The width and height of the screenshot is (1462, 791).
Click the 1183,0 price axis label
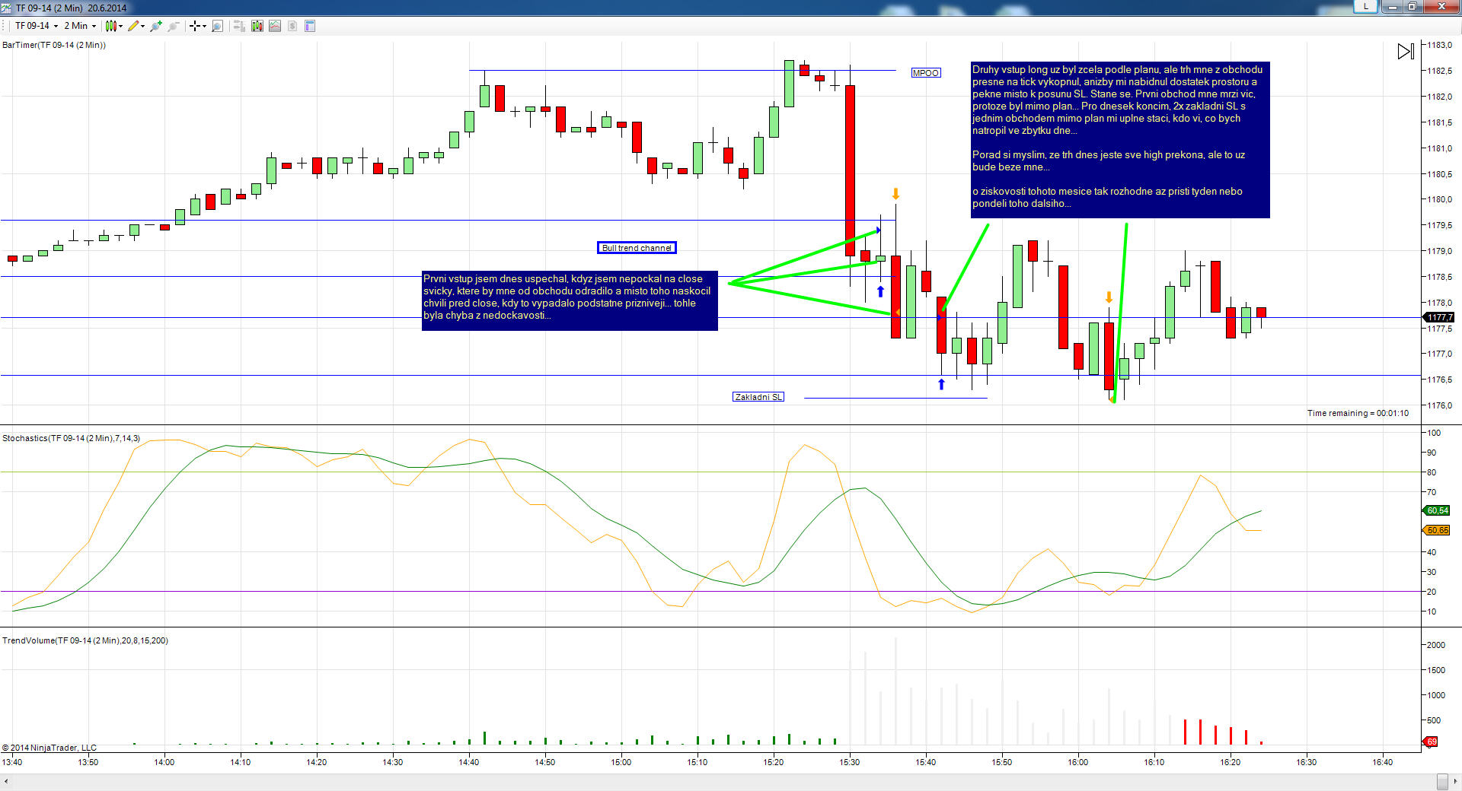click(x=1439, y=45)
